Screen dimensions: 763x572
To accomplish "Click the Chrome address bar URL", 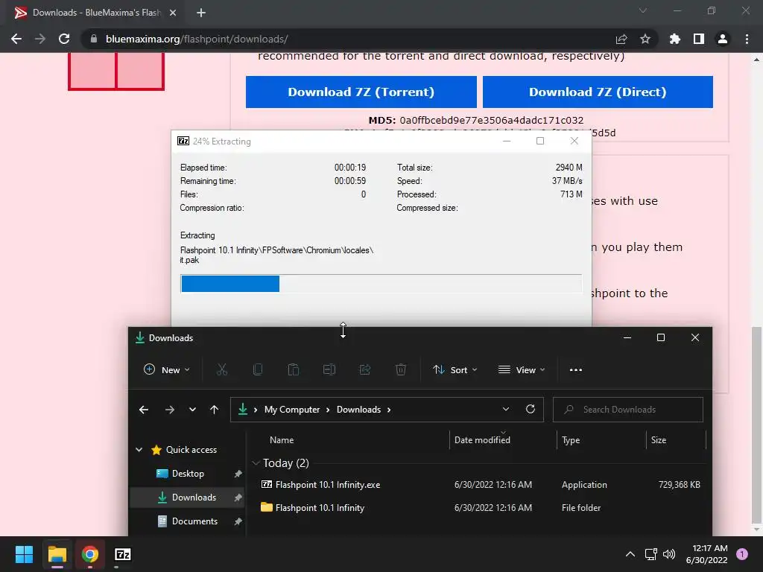I will pyautogui.click(x=197, y=39).
